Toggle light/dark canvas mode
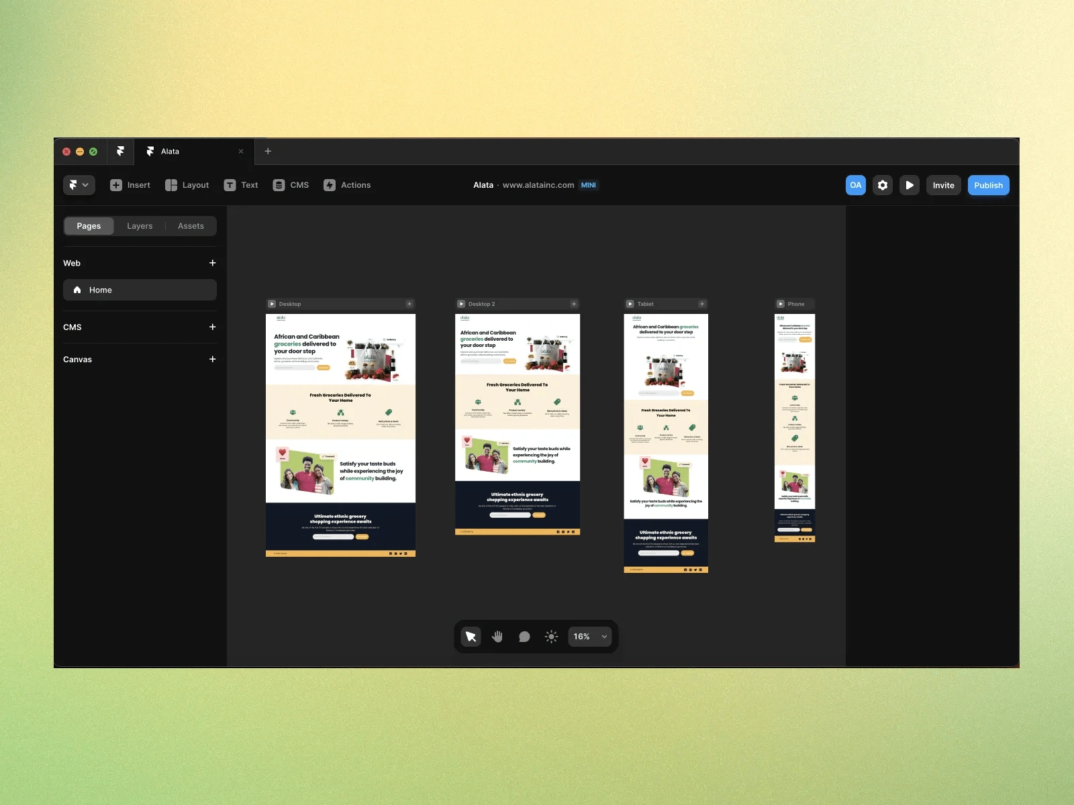 (551, 637)
